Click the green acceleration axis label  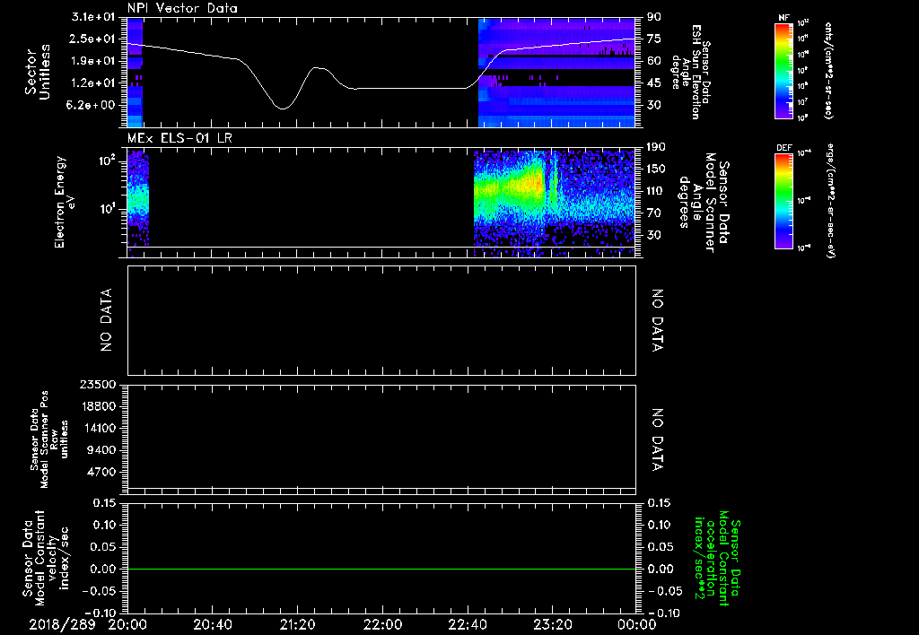(x=717, y=558)
